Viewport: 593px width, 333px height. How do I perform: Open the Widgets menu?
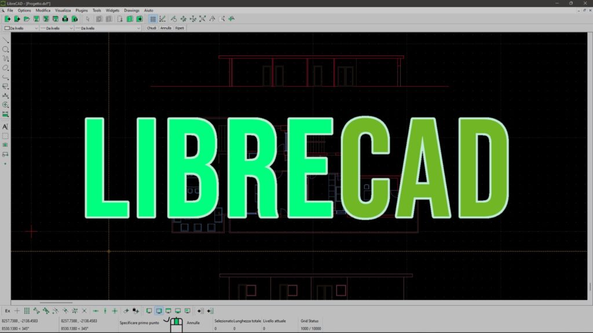click(112, 10)
